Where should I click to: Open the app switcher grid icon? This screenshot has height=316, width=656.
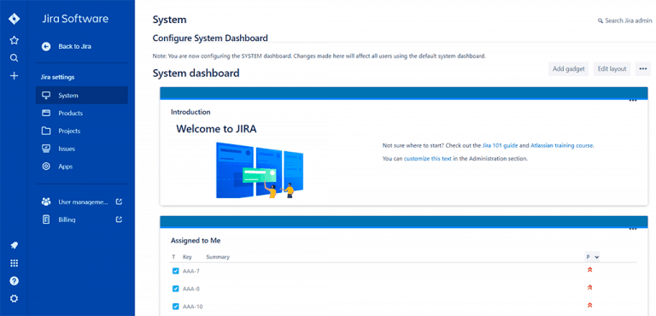coord(14,263)
